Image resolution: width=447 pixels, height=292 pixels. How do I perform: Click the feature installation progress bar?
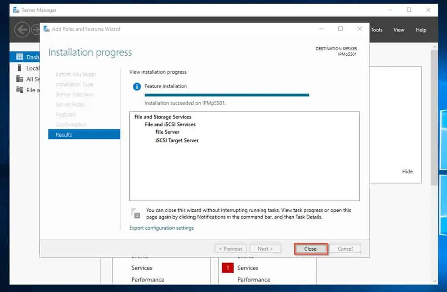[227, 95]
